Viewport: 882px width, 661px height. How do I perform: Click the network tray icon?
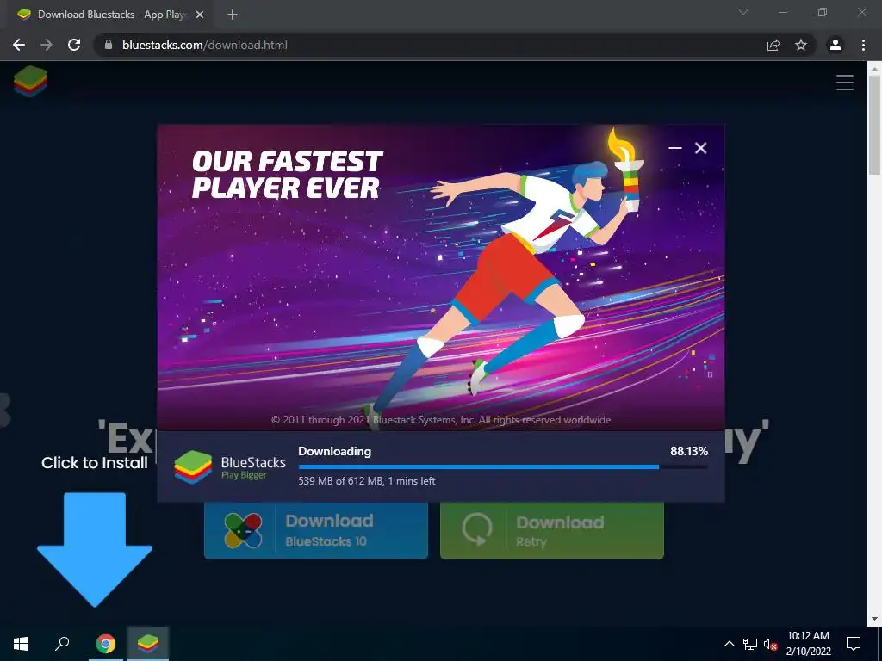click(x=750, y=644)
